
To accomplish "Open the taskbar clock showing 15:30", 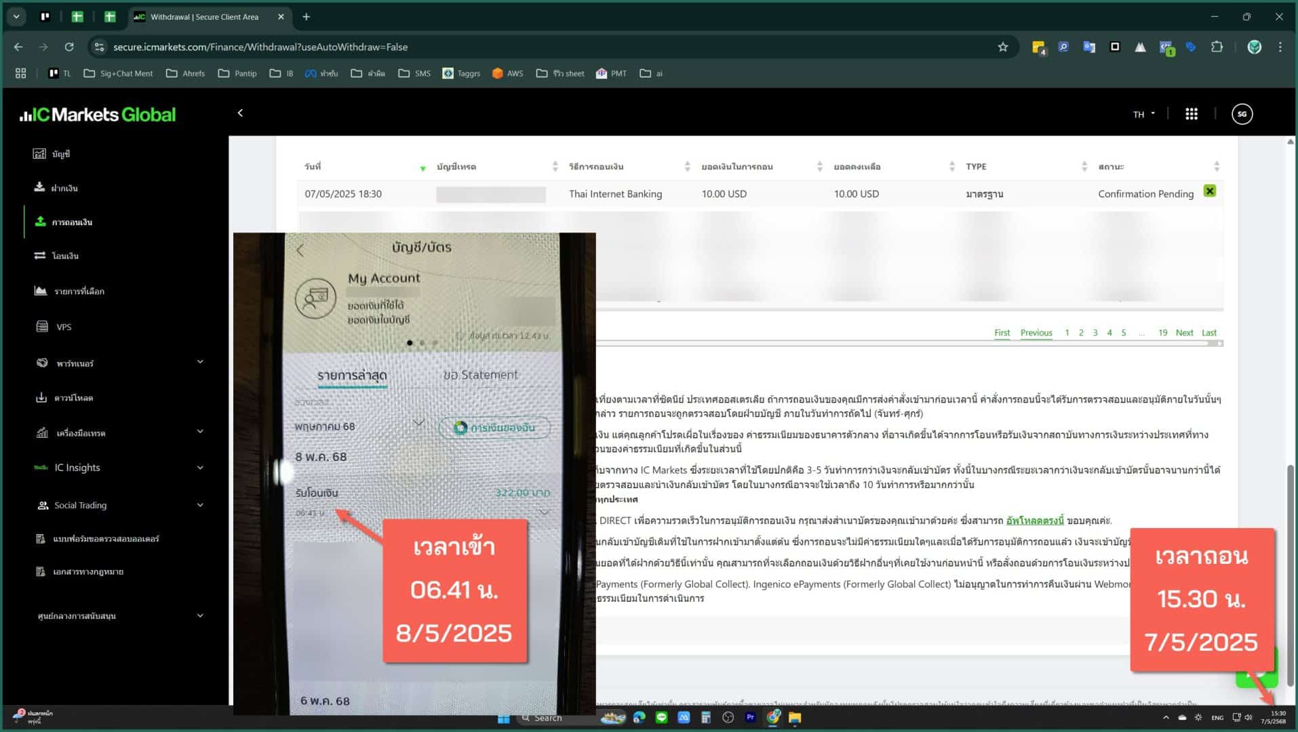I will point(1273,718).
